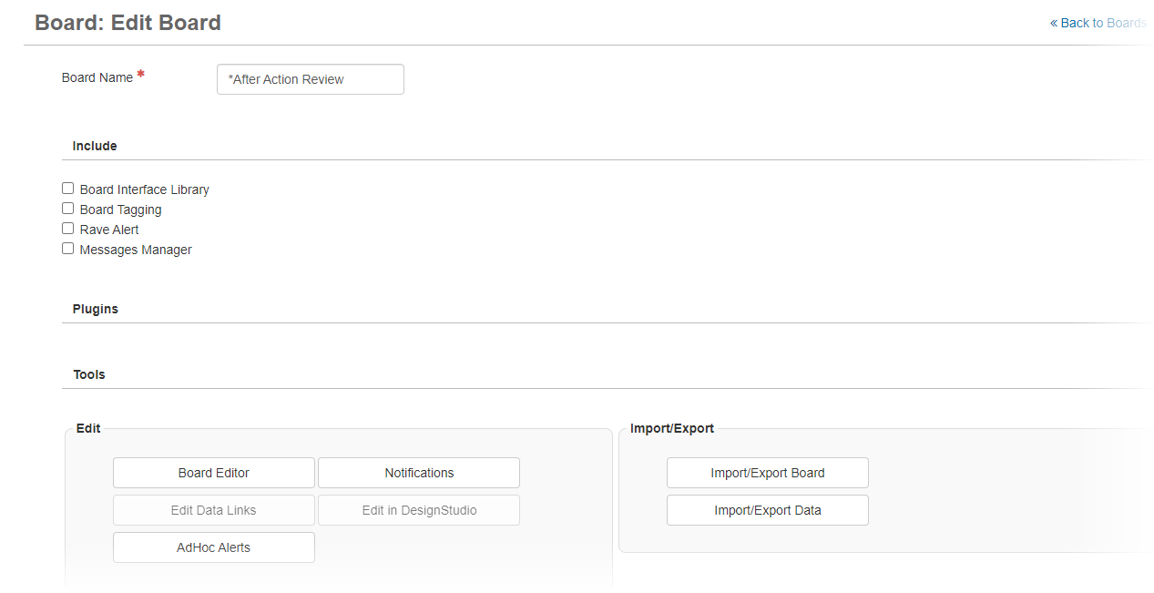Click the Board Name field label

[97, 77]
